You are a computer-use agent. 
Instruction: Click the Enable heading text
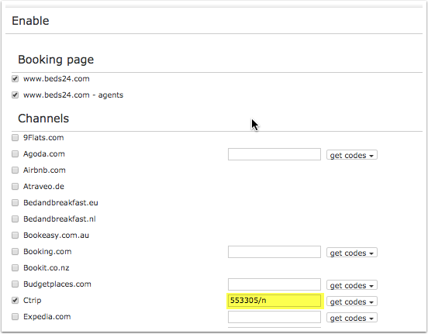[x=30, y=21]
